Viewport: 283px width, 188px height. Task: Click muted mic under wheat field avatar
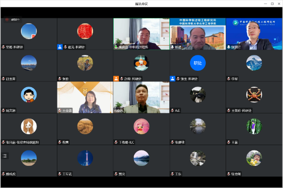[60, 142]
